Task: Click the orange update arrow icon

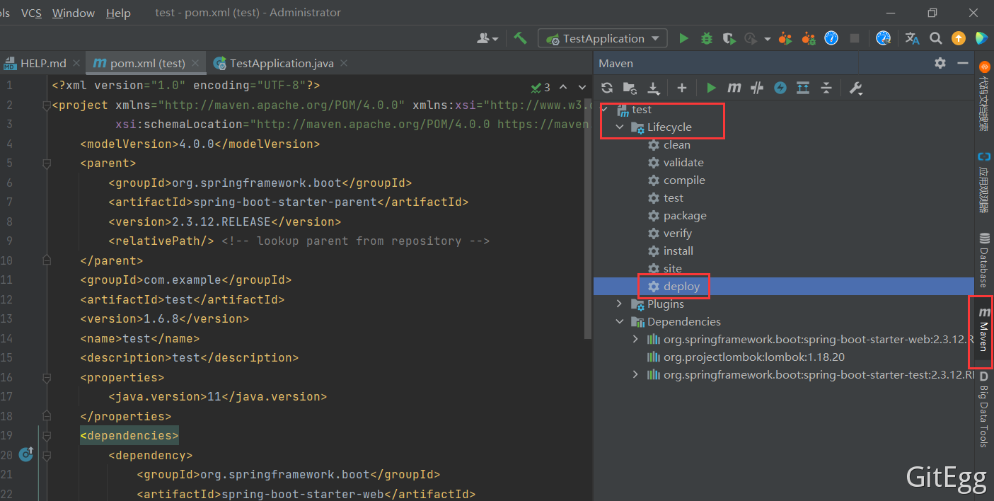Action: click(958, 38)
